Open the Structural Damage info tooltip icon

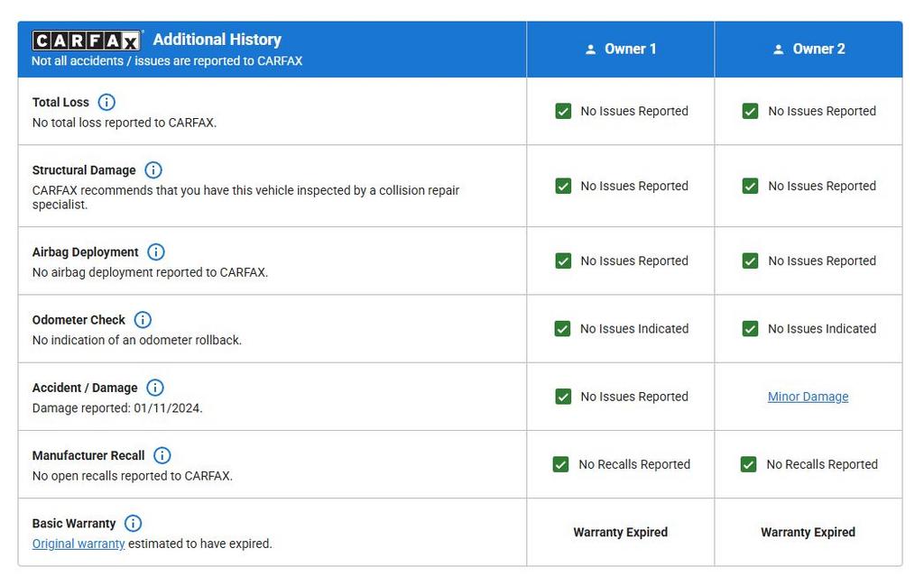point(153,169)
